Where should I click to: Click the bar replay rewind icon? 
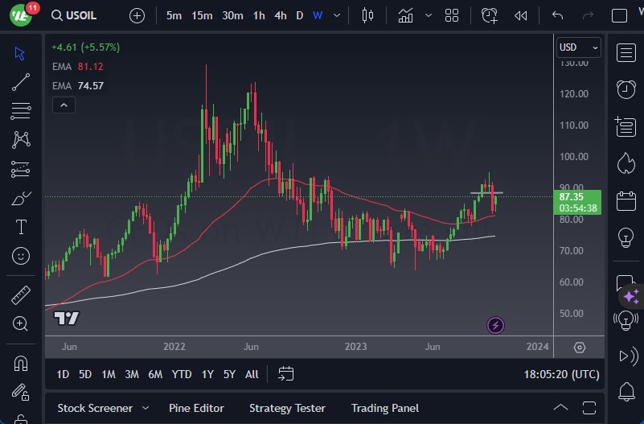click(521, 15)
